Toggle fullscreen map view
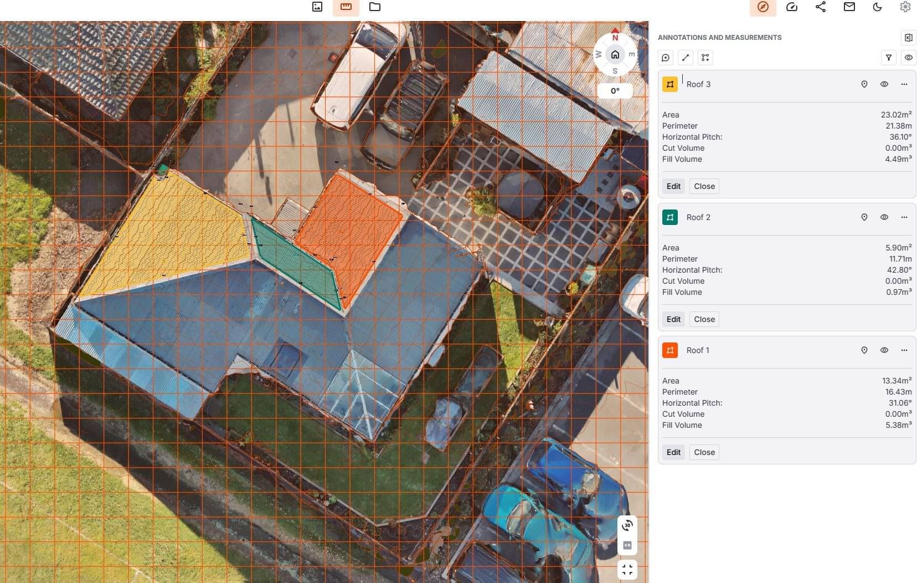The height and width of the screenshot is (583, 922). [x=627, y=570]
